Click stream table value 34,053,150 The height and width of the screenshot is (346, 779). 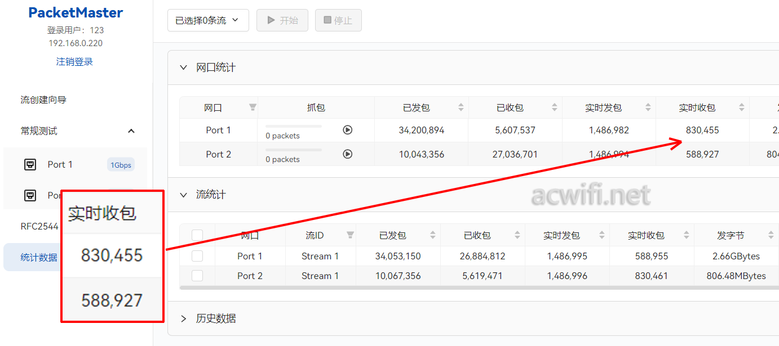pyautogui.click(x=398, y=256)
